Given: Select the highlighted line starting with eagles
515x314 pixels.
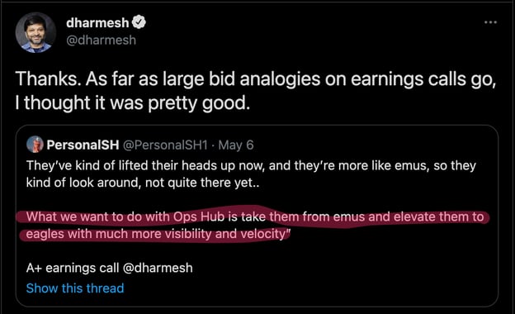Looking at the screenshot, I should [158, 234].
